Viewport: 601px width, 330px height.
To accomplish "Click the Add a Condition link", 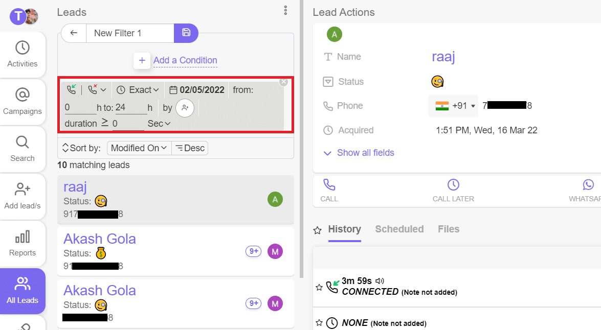I will tap(185, 60).
